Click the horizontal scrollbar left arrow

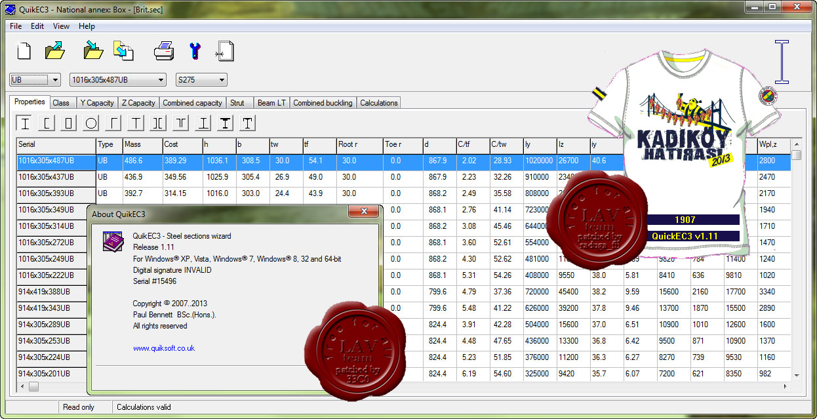[x=22, y=386]
